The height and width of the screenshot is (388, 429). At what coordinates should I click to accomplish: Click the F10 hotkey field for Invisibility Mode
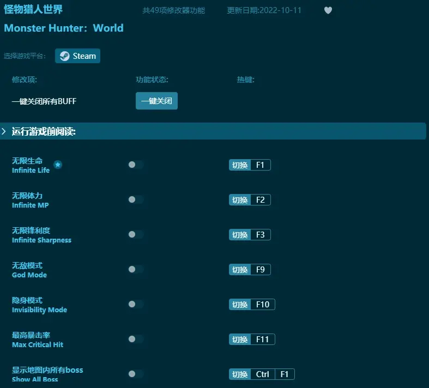pos(263,304)
